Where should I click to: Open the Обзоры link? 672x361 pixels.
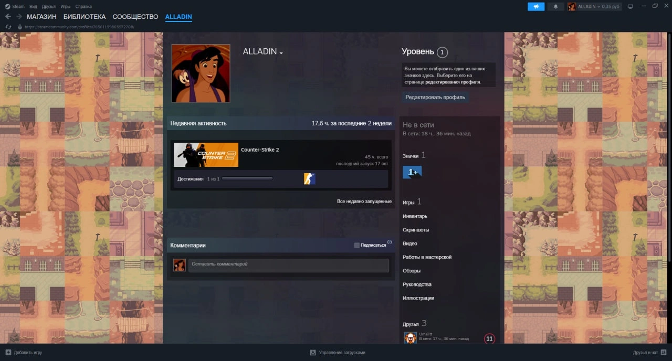tap(412, 271)
